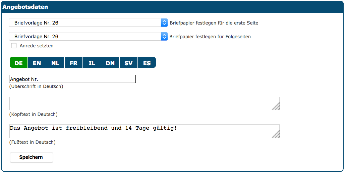This screenshot has width=346, height=174.
Task: Click the 'Briefpapier festlegen für Folgeseiten' label
Action: tap(210, 37)
